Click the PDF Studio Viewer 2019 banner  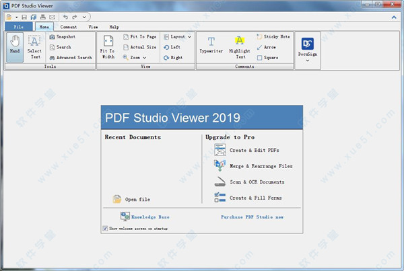click(202, 118)
